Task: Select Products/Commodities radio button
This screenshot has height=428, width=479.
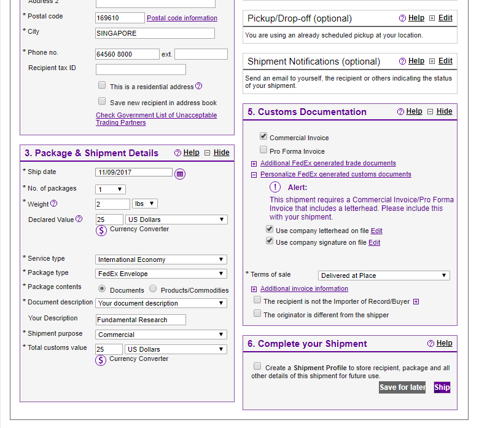Action: tap(153, 288)
